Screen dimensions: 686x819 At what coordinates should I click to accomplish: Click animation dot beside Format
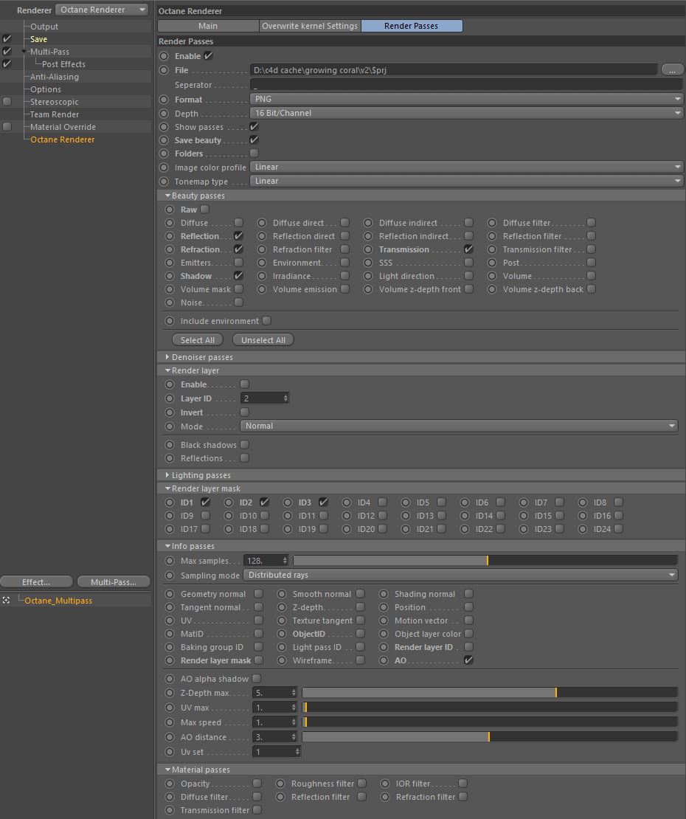(x=164, y=100)
